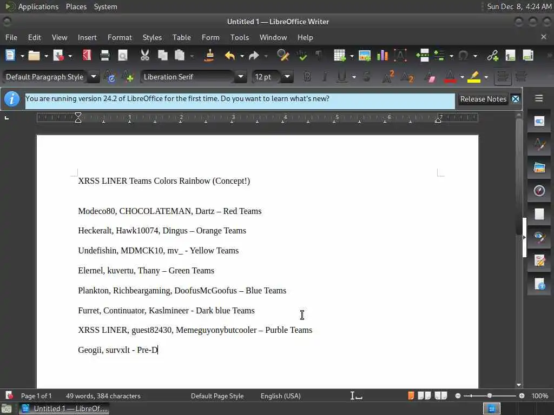This screenshot has width=554, height=415.
Task: Open the Tools menu
Action: point(240,37)
